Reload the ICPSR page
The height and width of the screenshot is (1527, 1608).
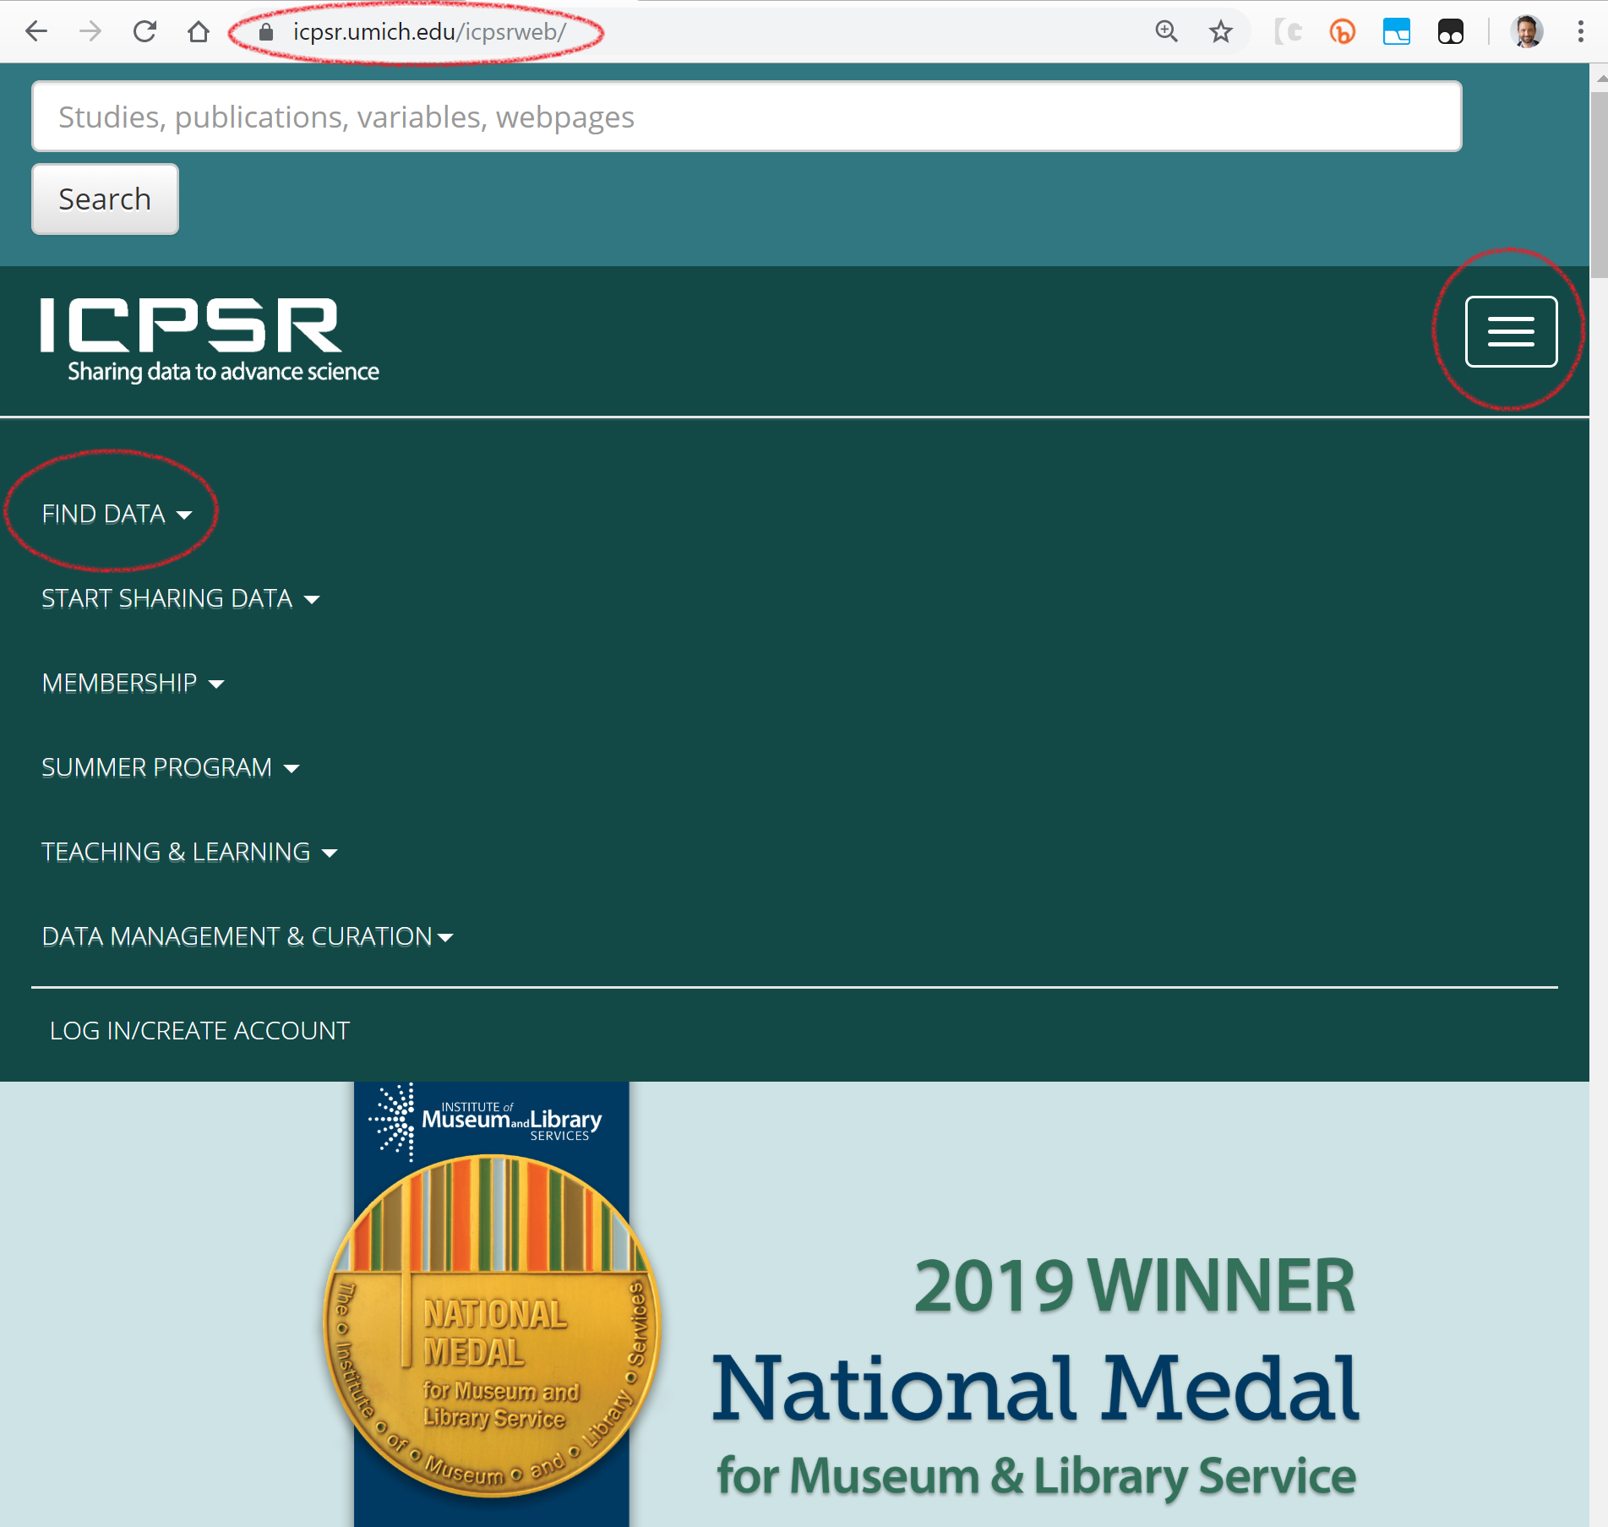tap(145, 32)
